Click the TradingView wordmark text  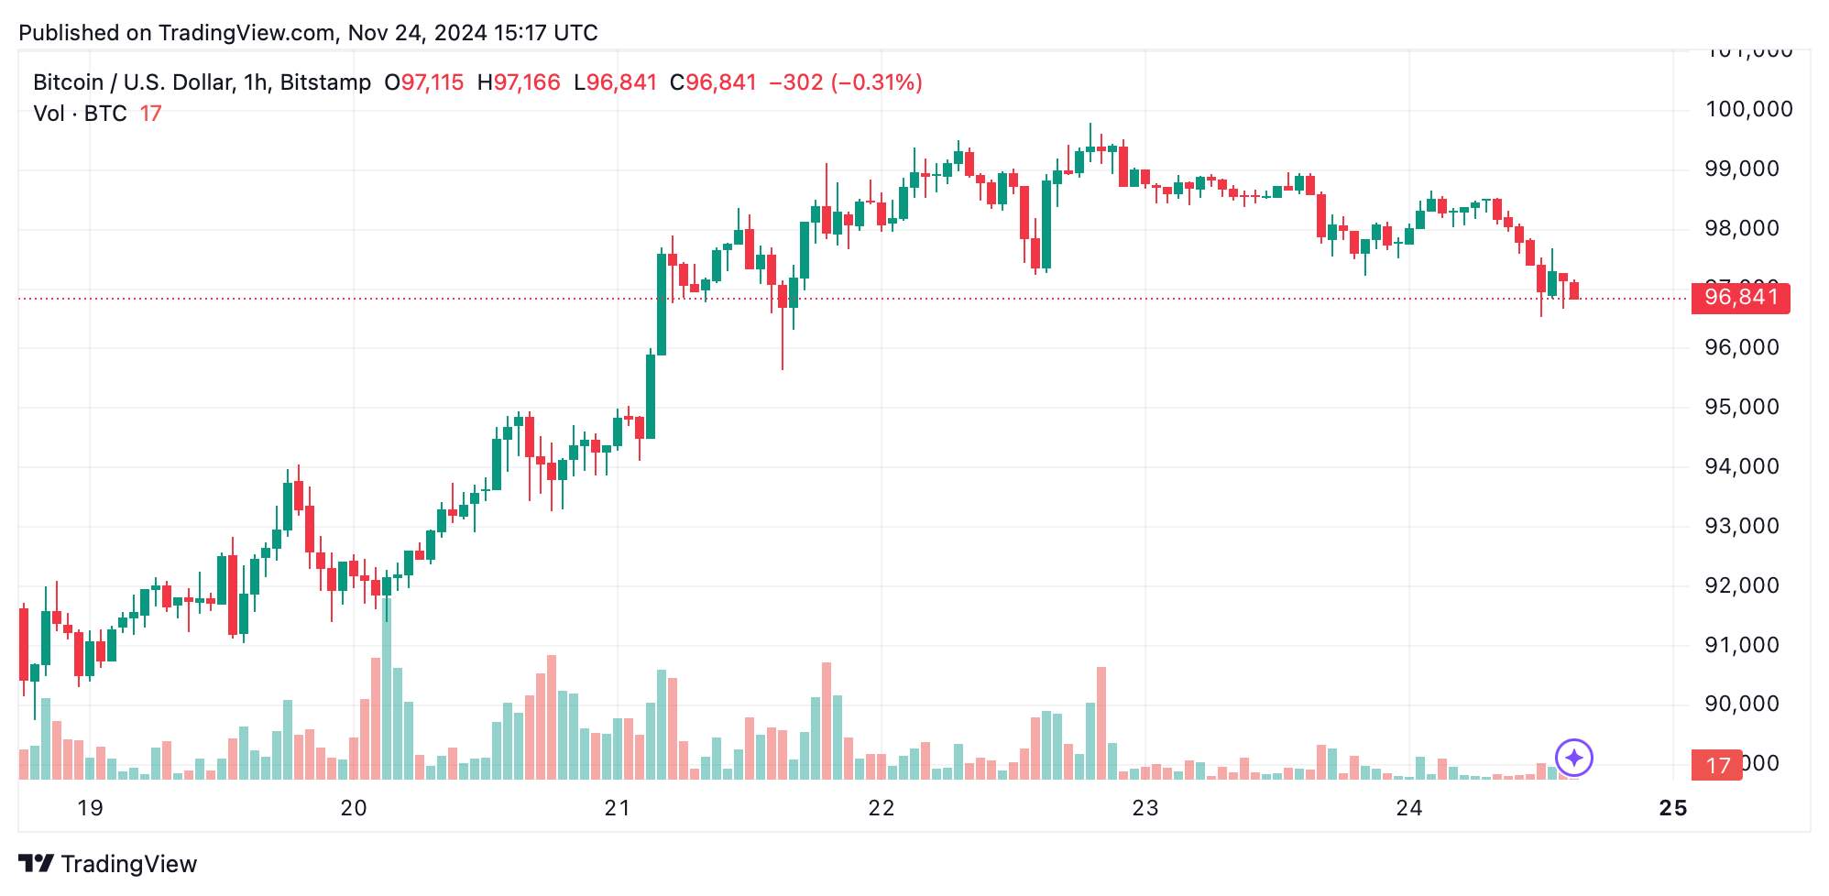pyautogui.click(x=129, y=864)
